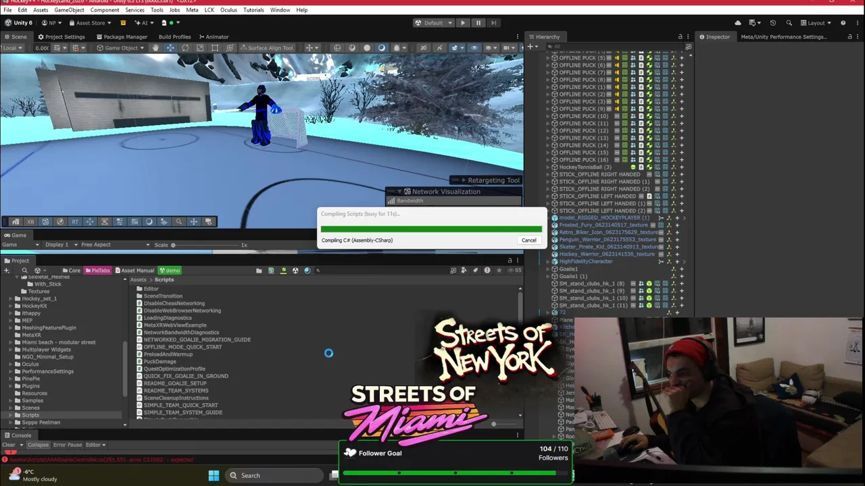Select the Rect tool in Scene toolbar
The image size is (865, 486).
coord(215,48)
